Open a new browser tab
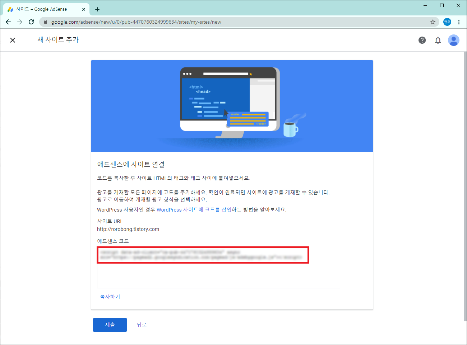The image size is (467, 345). [x=97, y=9]
